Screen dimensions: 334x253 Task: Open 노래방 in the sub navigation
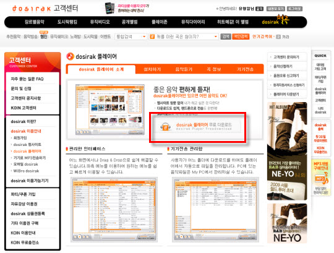coord(75,36)
